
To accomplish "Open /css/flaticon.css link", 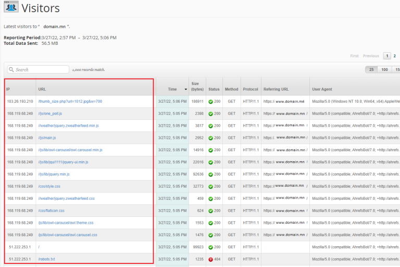I will tap(51, 211).
